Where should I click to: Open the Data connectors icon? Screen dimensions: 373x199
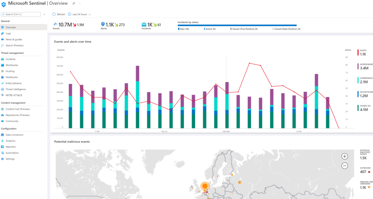(x=3, y=135)
